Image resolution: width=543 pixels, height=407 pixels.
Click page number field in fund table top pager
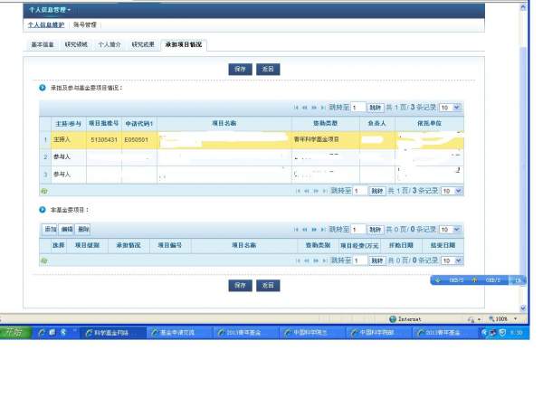coord(358,108)
